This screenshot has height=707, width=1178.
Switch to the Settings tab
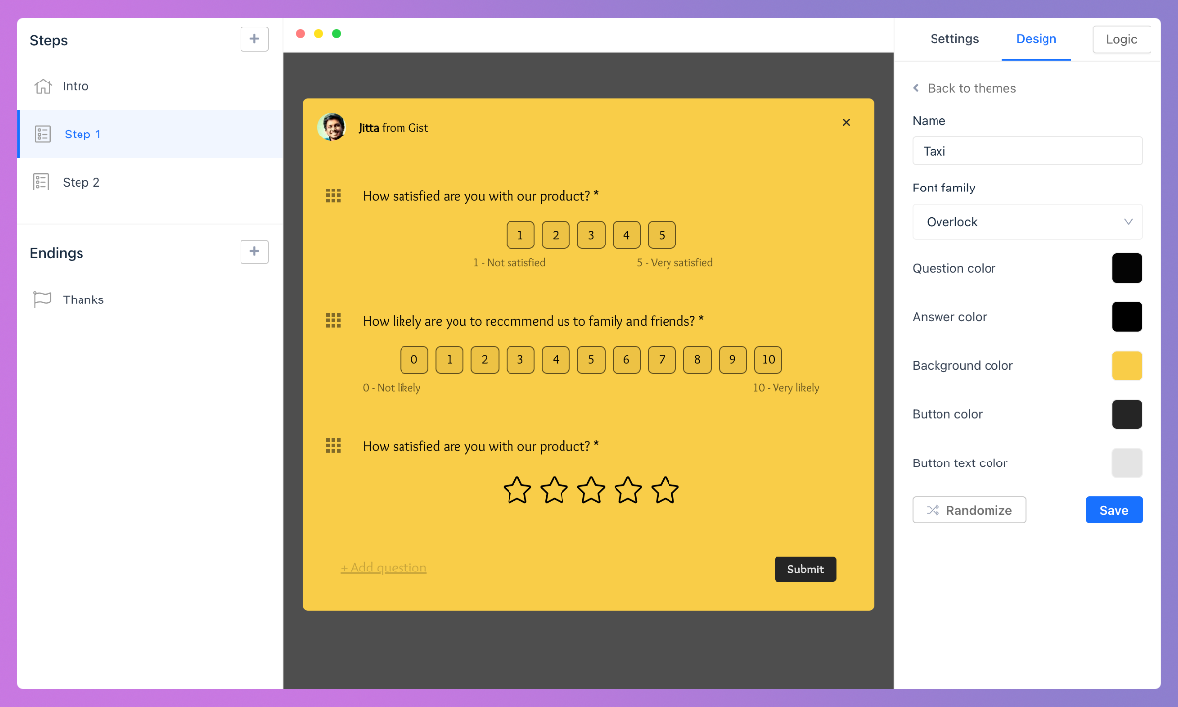954,39
